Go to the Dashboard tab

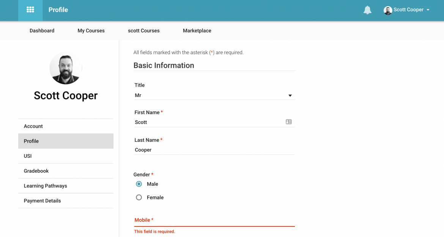pyautogui.click(x=42, y=31)
